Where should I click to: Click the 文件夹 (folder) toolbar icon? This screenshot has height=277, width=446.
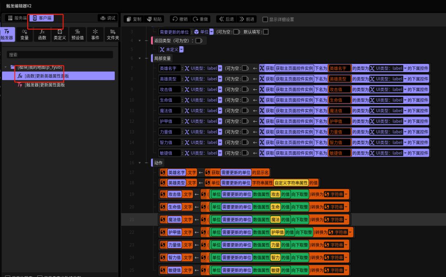(x=112, y=34)
